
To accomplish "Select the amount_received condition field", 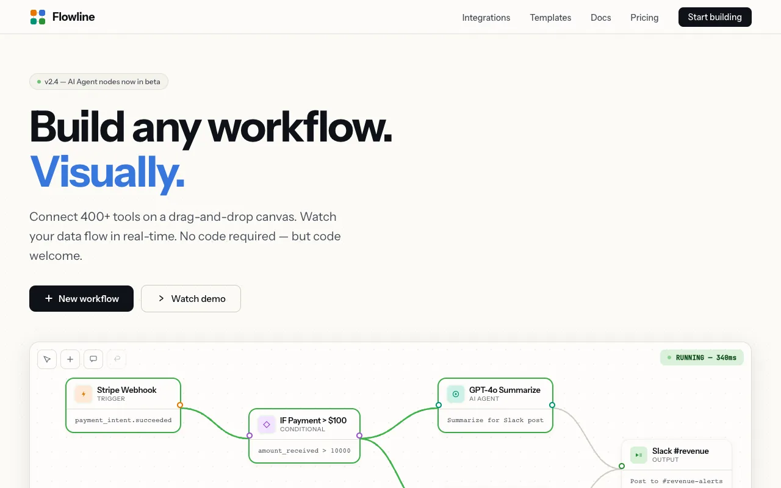I will point(304,450).
